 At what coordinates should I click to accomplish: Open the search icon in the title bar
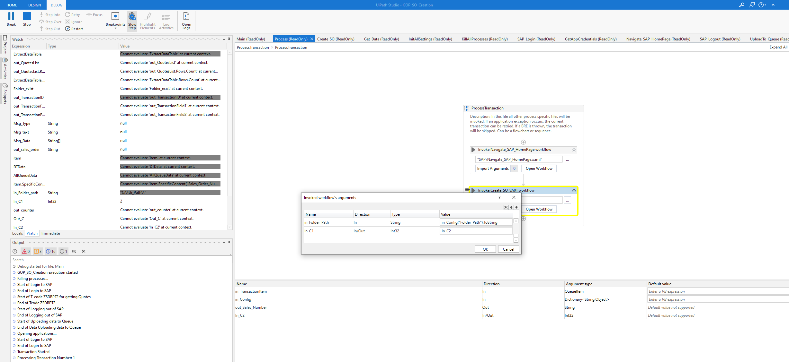[x=742, y=5]
